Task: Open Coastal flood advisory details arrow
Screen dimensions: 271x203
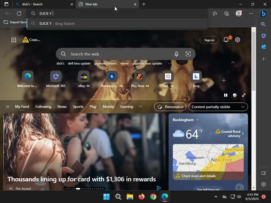Action: pos(243,133)
